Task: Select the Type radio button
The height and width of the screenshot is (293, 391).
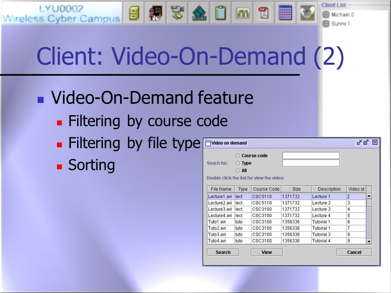Action: click(x=237, y=163)
